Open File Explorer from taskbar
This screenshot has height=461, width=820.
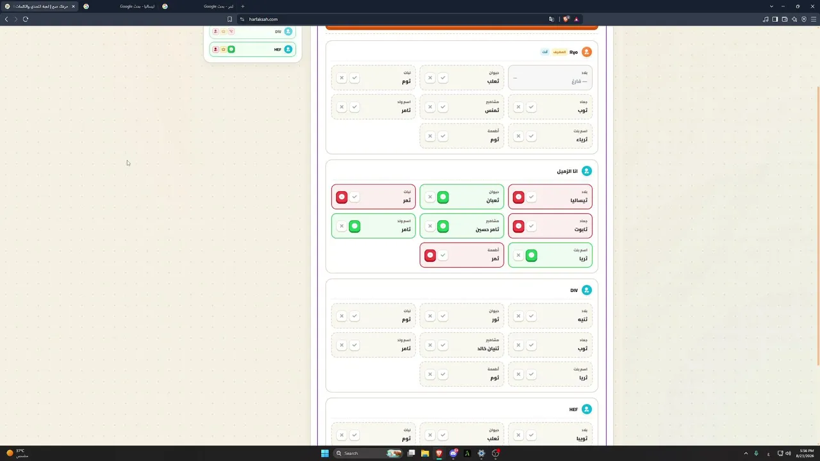pyautogui.click(x=425, y=453)
